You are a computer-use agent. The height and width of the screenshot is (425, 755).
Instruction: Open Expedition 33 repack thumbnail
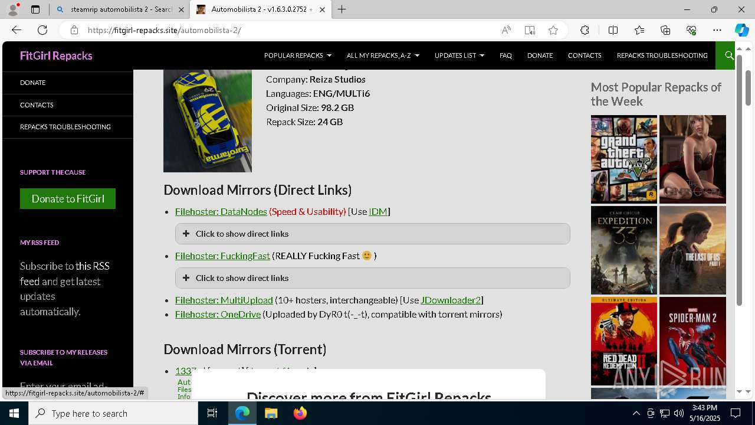[x=624, y=250]
